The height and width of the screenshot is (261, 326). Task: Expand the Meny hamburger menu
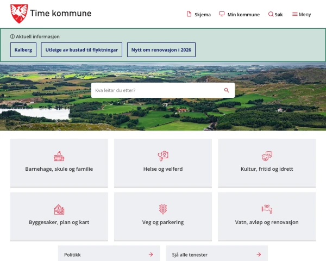click(302, 15)
